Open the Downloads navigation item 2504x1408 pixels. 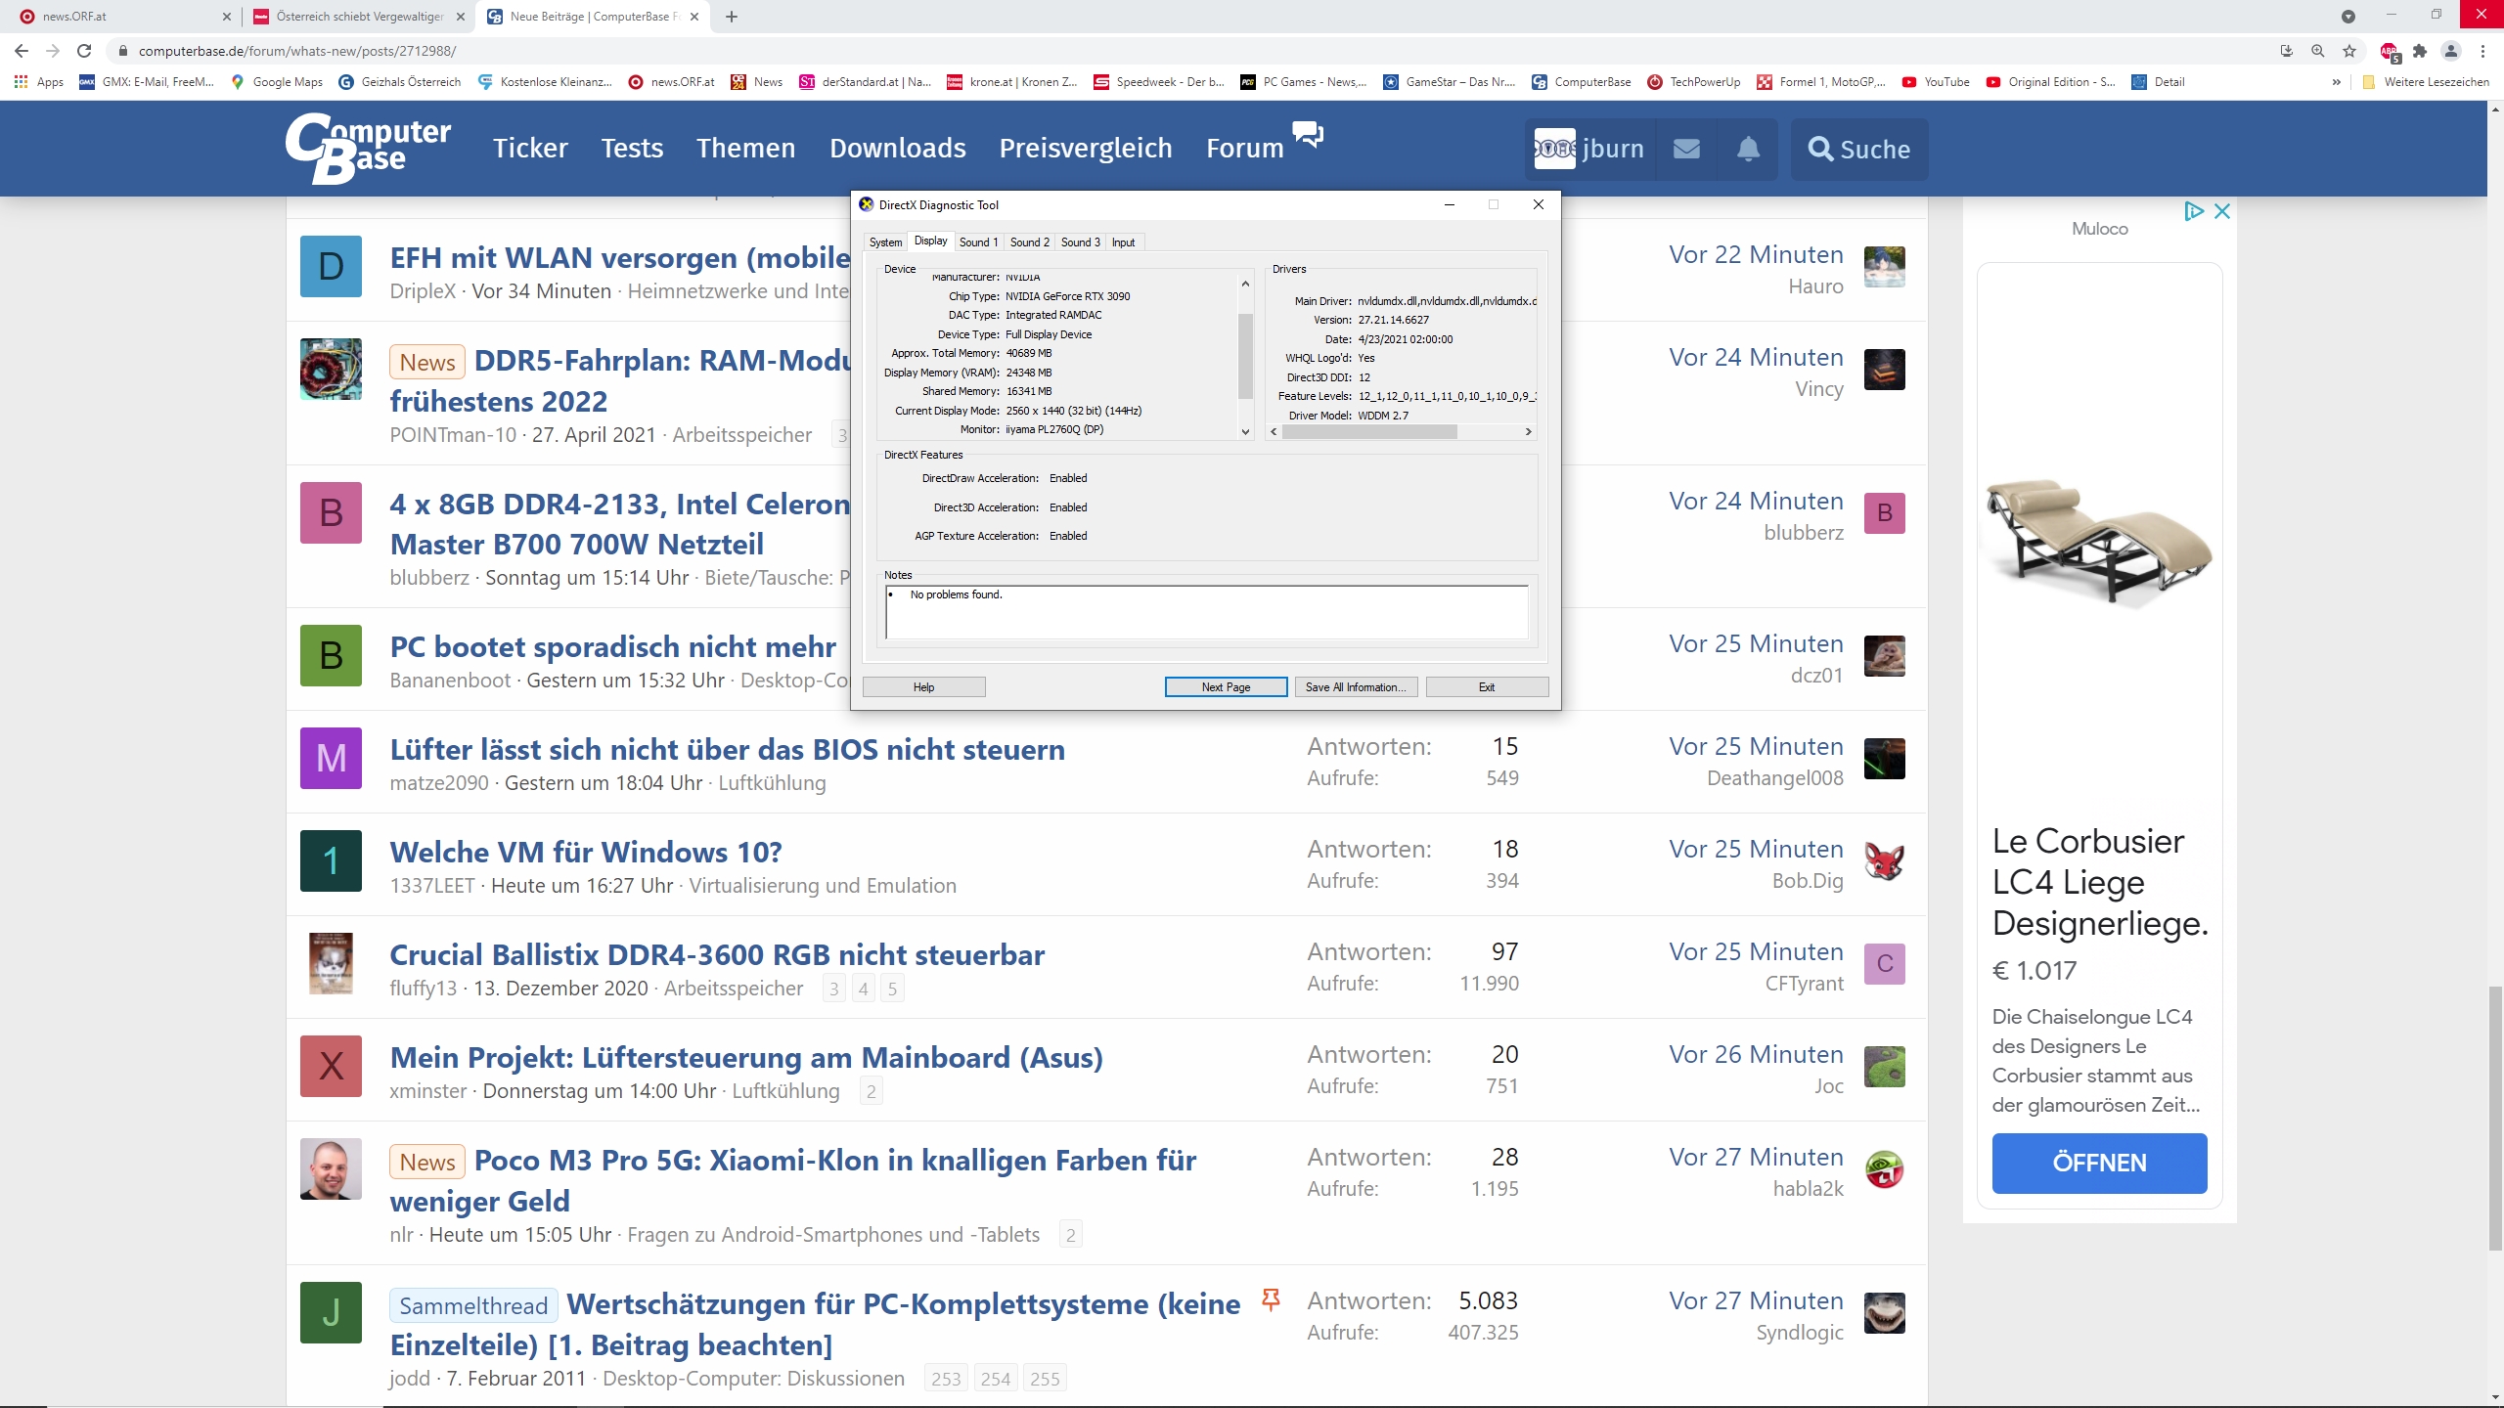point(897,149)
